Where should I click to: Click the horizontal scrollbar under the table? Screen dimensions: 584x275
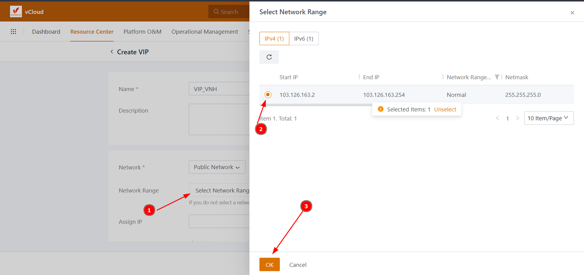point(316,105)
